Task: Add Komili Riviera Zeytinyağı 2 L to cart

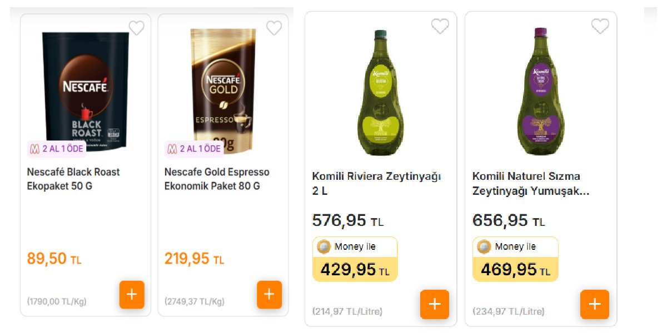Action: (435, 304)
